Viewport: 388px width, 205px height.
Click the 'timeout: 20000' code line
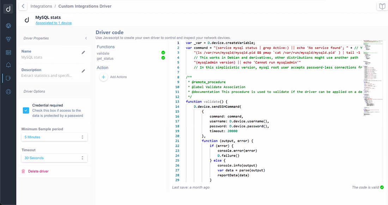coord(223,131)
